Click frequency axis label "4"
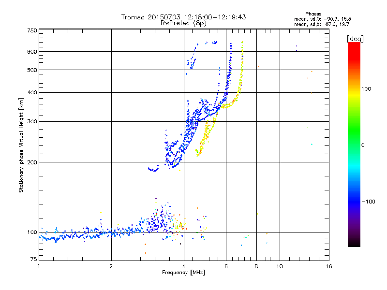 [184, 266]
